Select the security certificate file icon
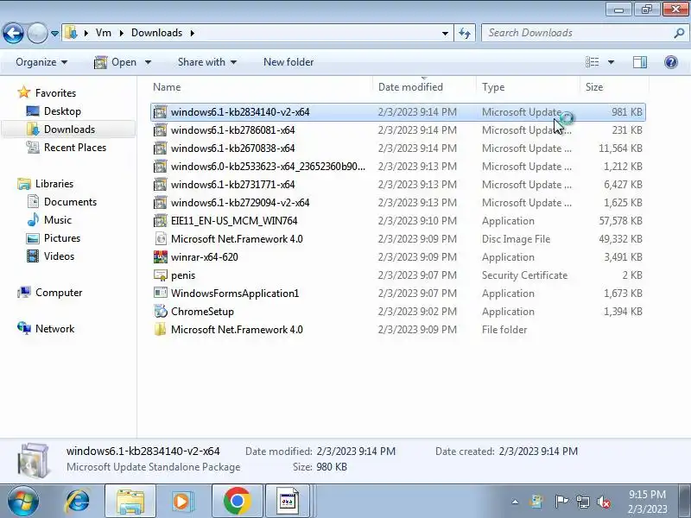This screenshot has height=518, width=691. pyautogui.click(x=161, y=275)
